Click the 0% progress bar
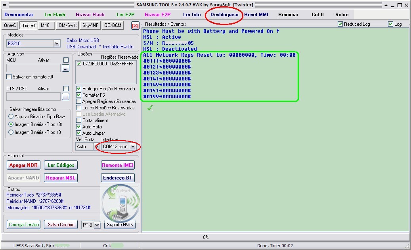Viewport: 411px width, 250px height. 205,237
